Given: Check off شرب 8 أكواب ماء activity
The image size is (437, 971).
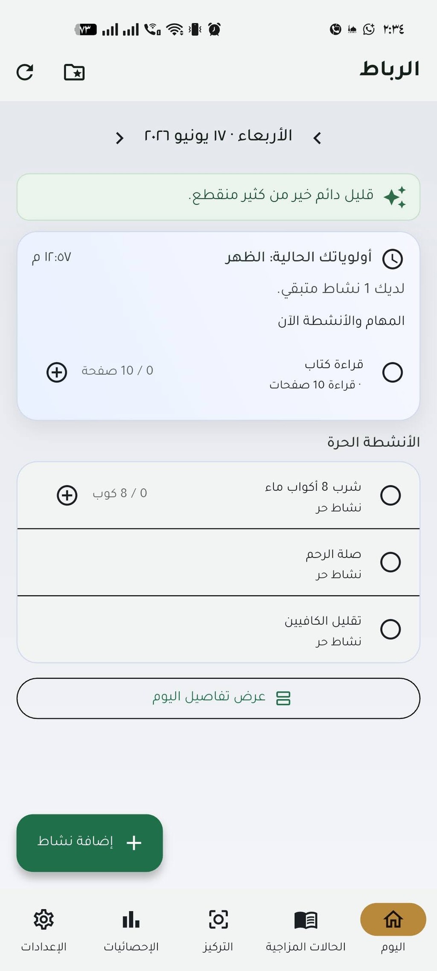Looking at the screenshot, I should (390, 495).
